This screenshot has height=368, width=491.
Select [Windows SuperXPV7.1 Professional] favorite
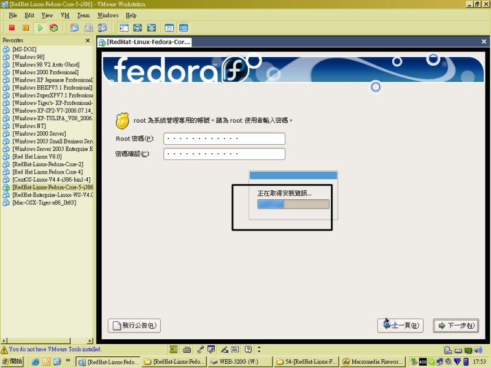[48, 95]
